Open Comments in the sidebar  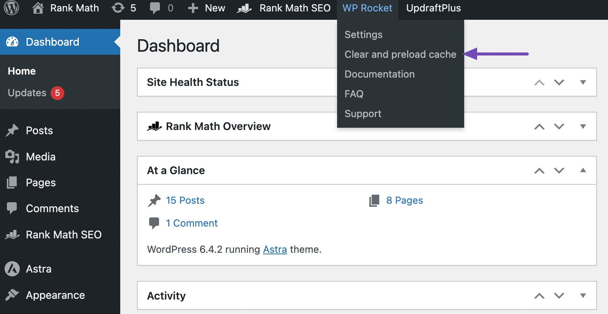[53, 208]
